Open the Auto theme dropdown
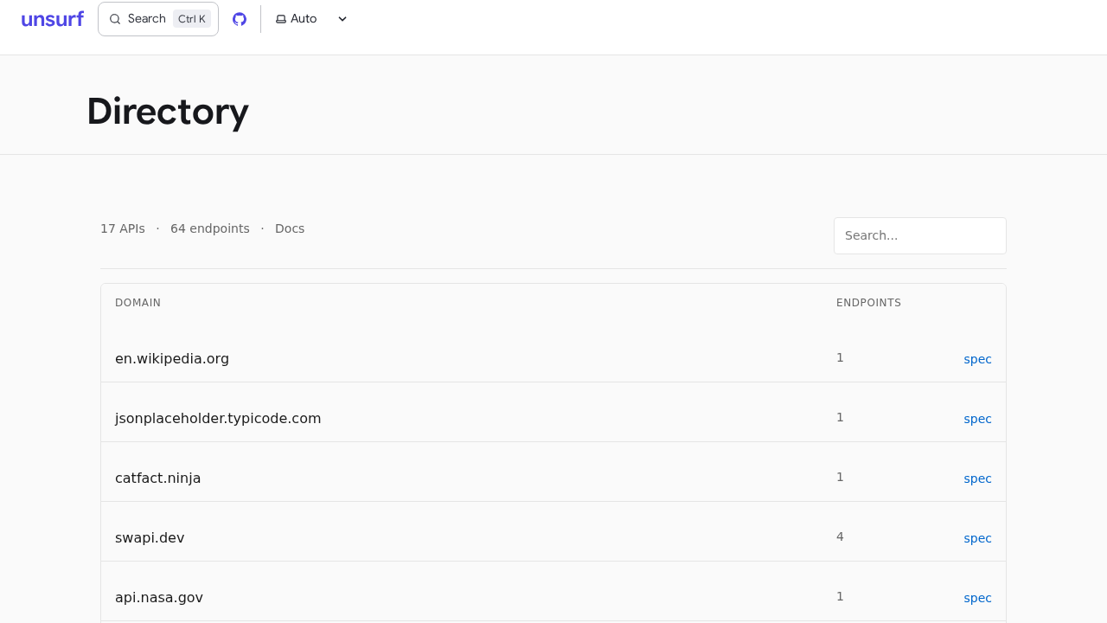 tap(311, 19)
